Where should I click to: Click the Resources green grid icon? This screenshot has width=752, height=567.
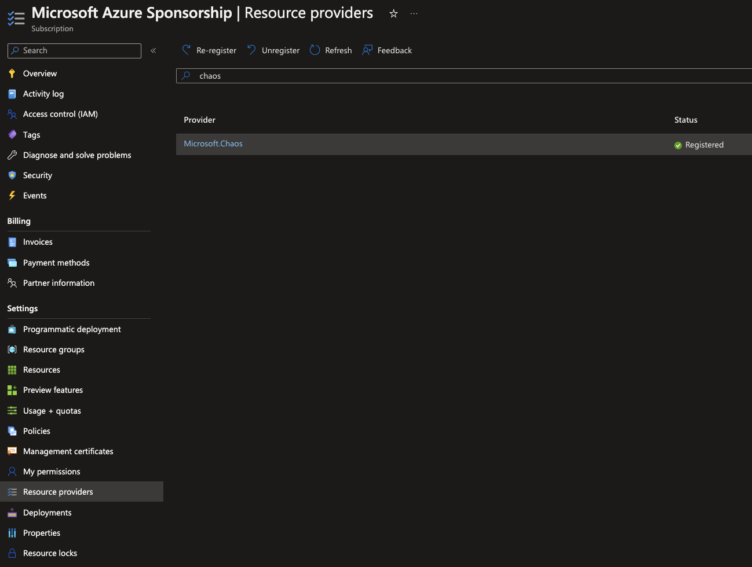tap(12, 370)
